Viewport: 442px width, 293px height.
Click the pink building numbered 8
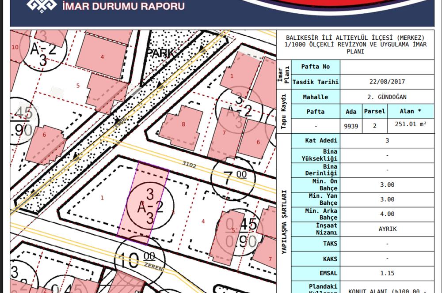click(x=182, y=127)
